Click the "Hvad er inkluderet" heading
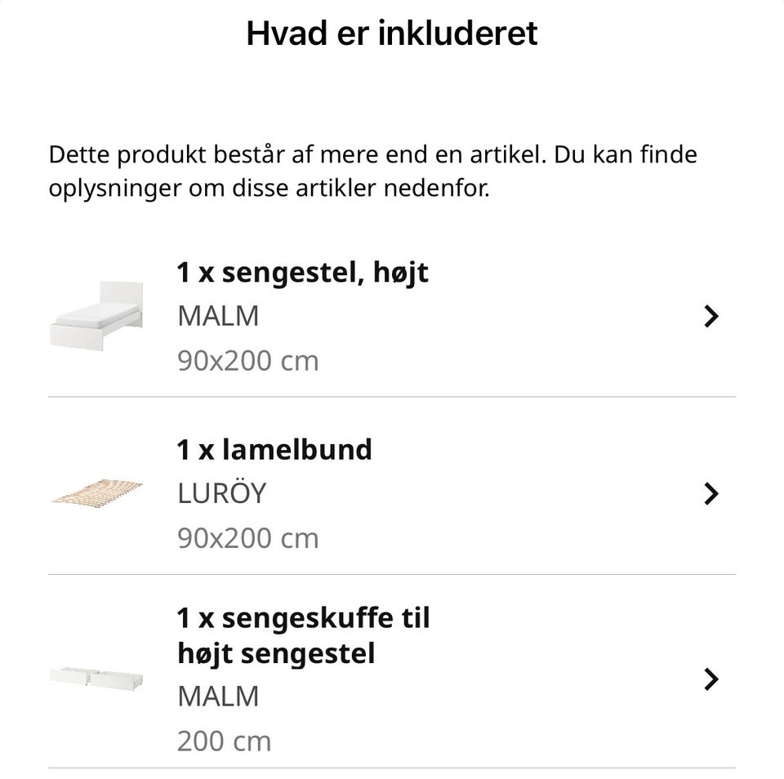Image resolution: width=784 pixels, height=779 pixels. coord(392,33)
